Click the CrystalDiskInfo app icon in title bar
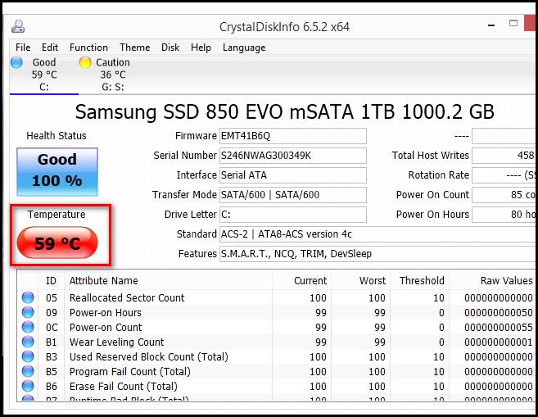This screenshot has height=417, width=538. click(18, 26)
